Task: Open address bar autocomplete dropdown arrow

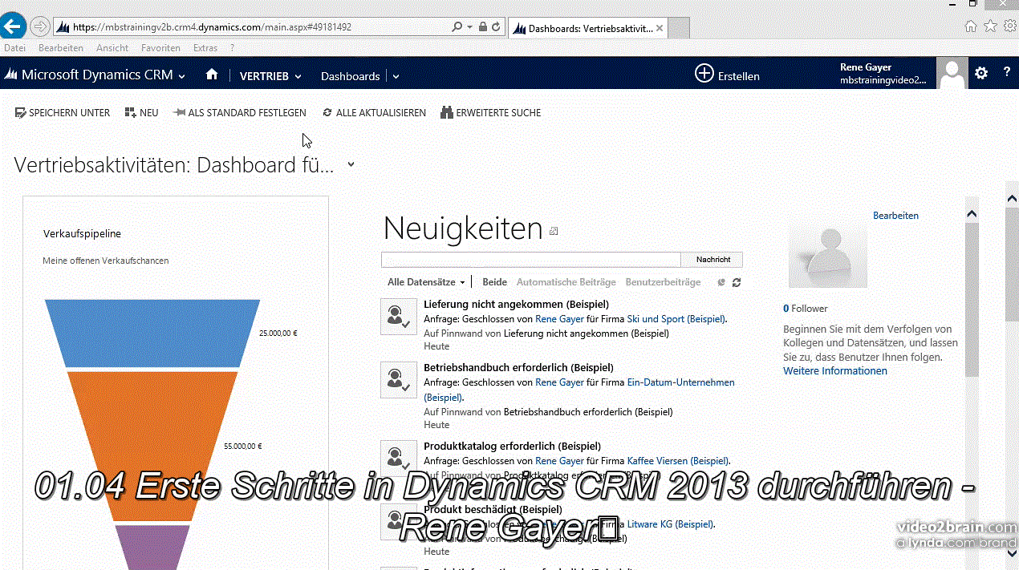Action: (469, 26)
